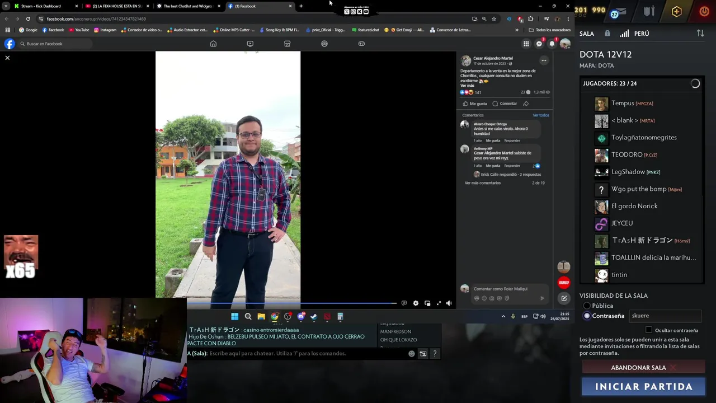The width and height of the screenshot is (716, 403).
Task: Select Contraseña visibility radio button
Action: pyautogui.click(x=587, y=316)
